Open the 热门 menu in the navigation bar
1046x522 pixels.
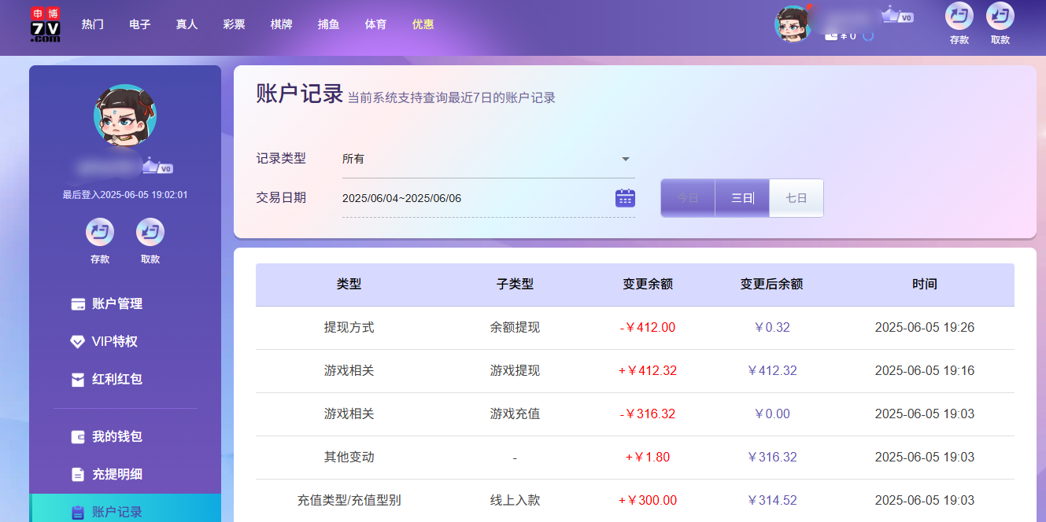click(x=92, y=24)
